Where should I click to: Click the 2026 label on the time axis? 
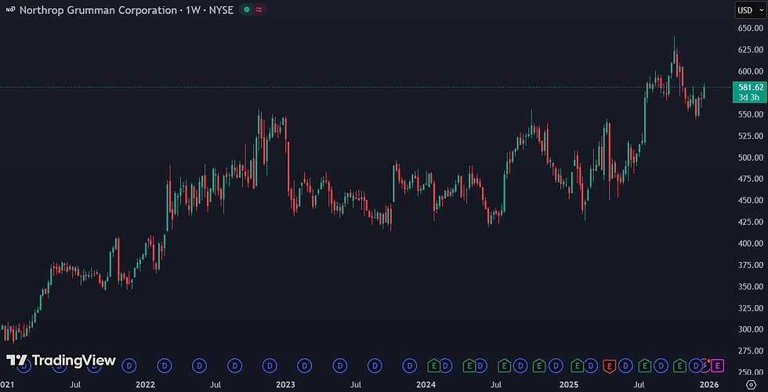[708, 385]
